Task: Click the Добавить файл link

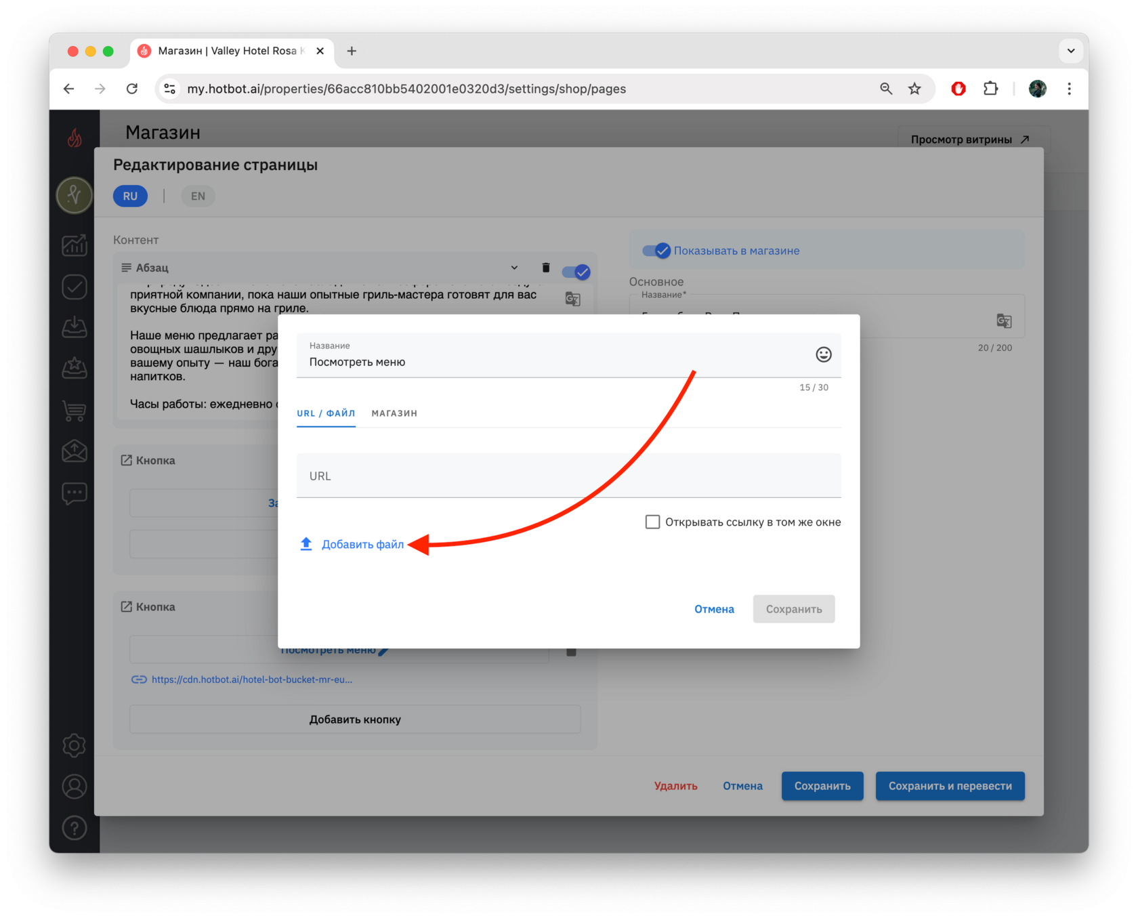Action: click(362, 544)
